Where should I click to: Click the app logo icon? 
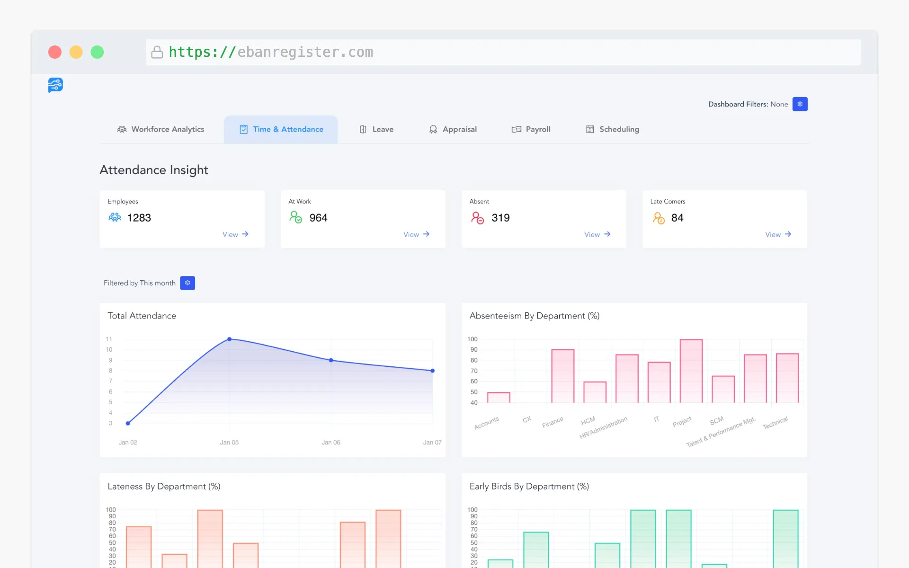55,85
